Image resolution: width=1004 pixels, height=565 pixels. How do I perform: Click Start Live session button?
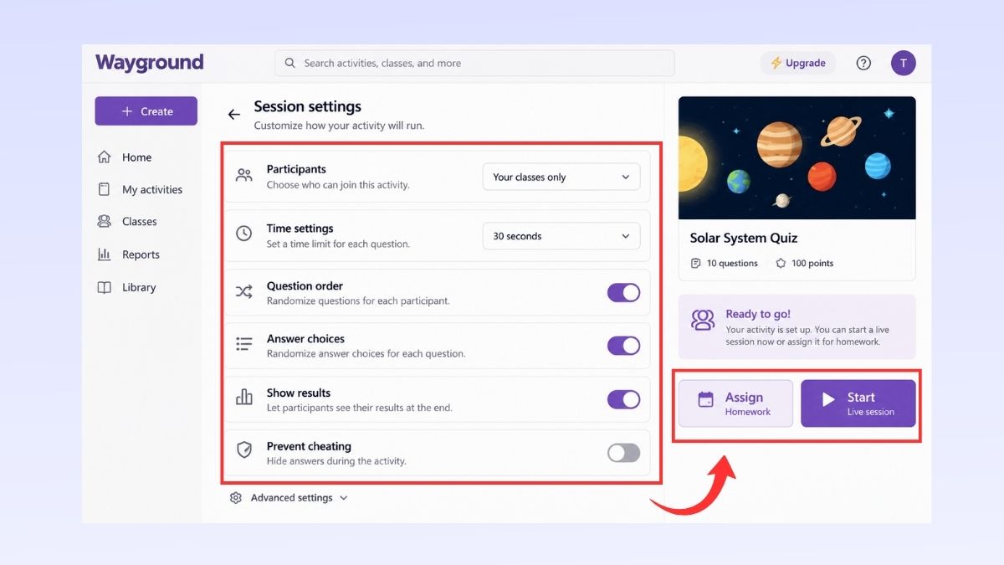[858, 403]
